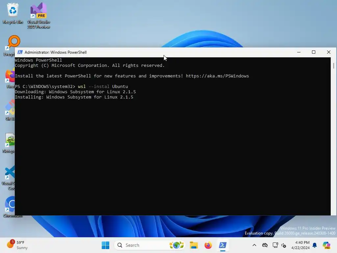Open the Copilot preview icon in taskbar
The width and height of the screenshot is (337, 253).
[x=326, y=245]
